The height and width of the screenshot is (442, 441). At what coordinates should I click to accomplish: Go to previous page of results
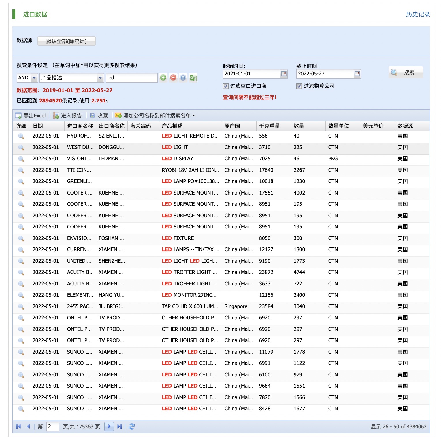click(x=28, y=426)
